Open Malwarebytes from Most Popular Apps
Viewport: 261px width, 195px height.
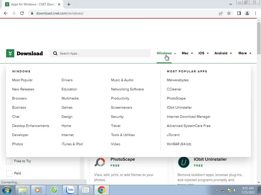pos(178,80)
